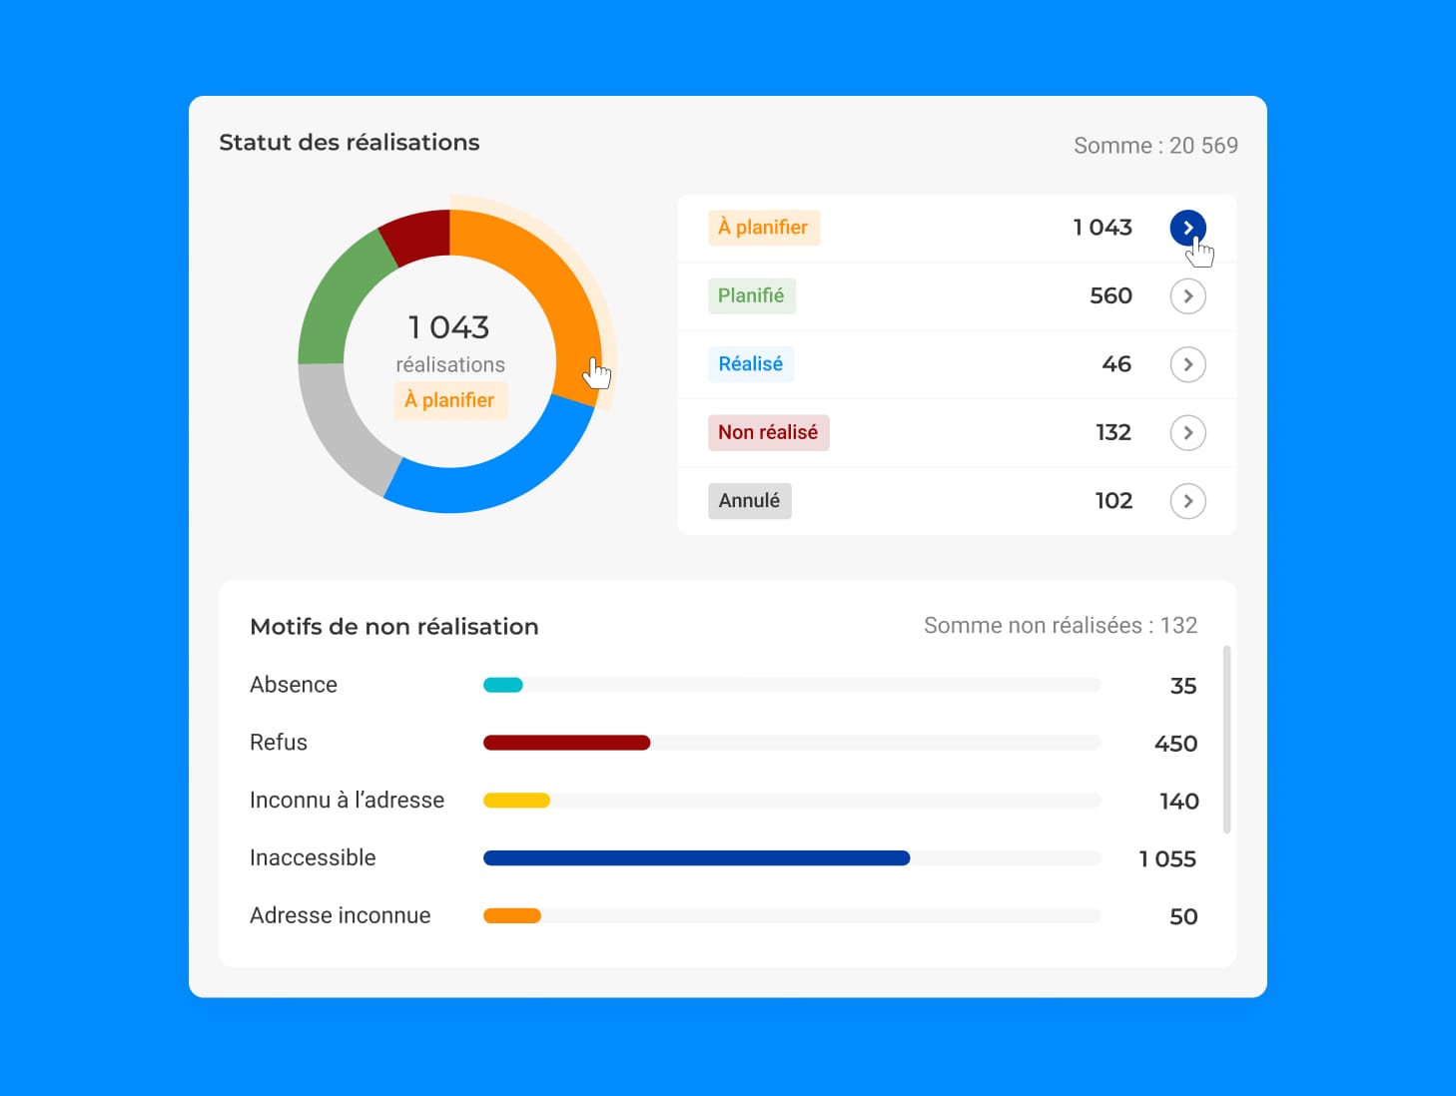Click the Somme non réalisées : 132 text
This screenshot has height=1096, width=1456.
(x=1061, y=626)
